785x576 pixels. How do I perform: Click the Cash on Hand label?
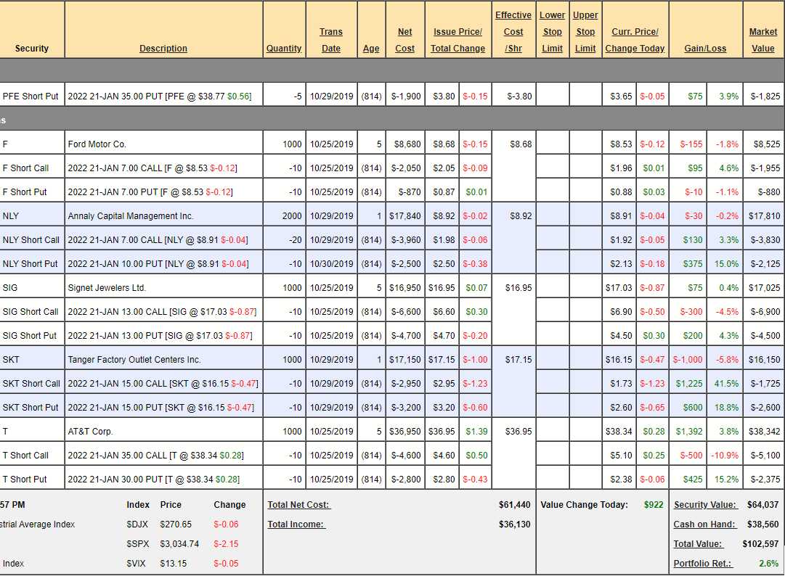[704, 524]
